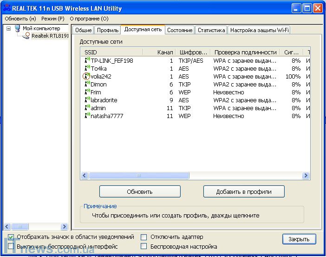Click the Добавить в профили button
The height and width of the screenshot is (257, 326).
click(x=244, y=191)
